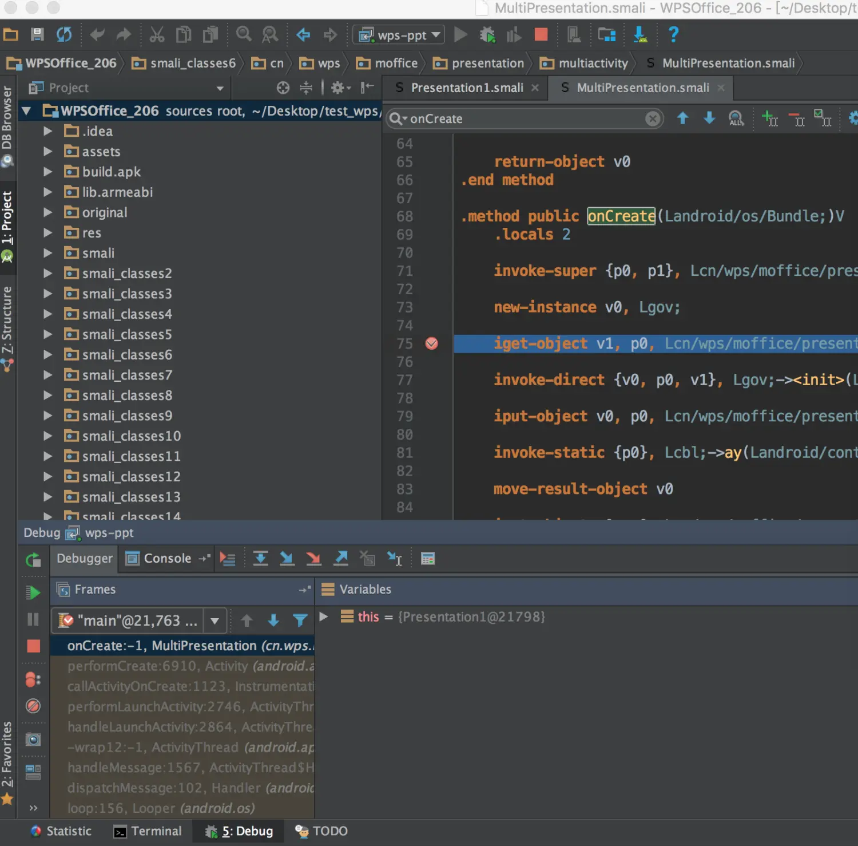Redo with the toolbar forward arrow
Screen dimensions: 858x846
pyautogui.click(x=124, y=35)
